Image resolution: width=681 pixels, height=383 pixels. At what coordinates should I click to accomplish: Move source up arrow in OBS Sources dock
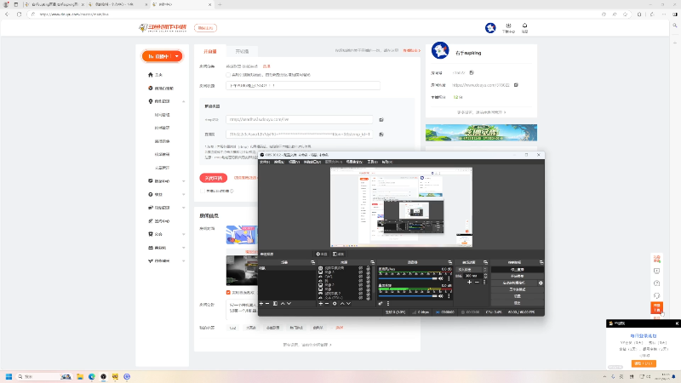point(342,304)
